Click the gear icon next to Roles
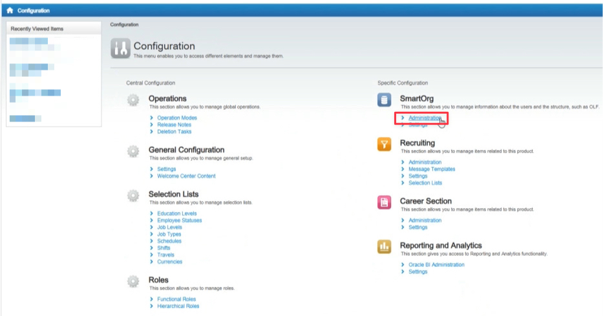Viewport: 603px width, 316px height. pos(133,281)
